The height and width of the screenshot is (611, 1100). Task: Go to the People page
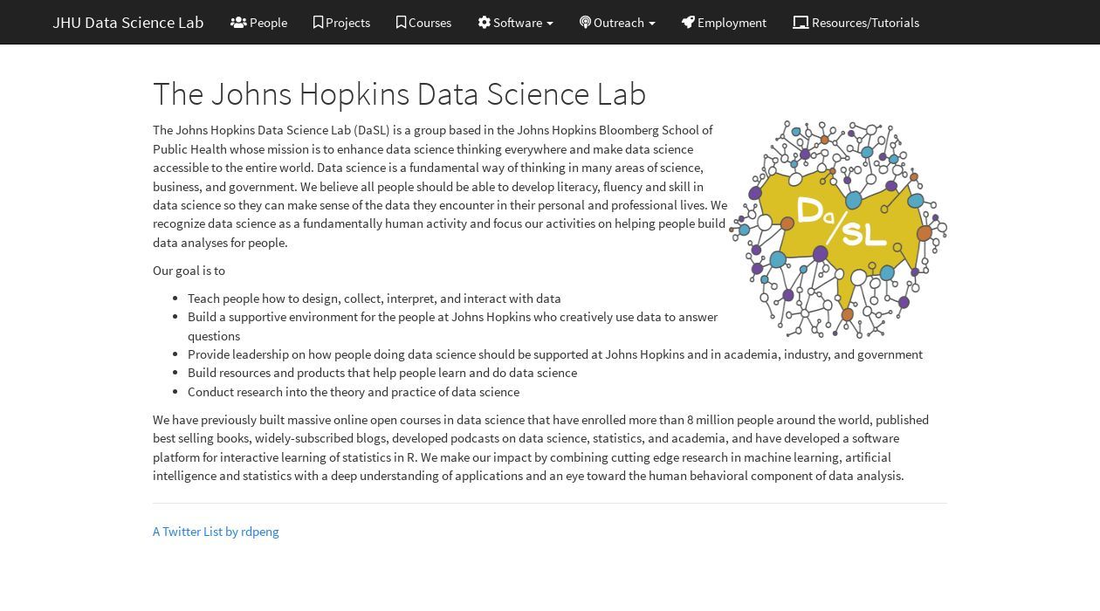tap(268, 23)
